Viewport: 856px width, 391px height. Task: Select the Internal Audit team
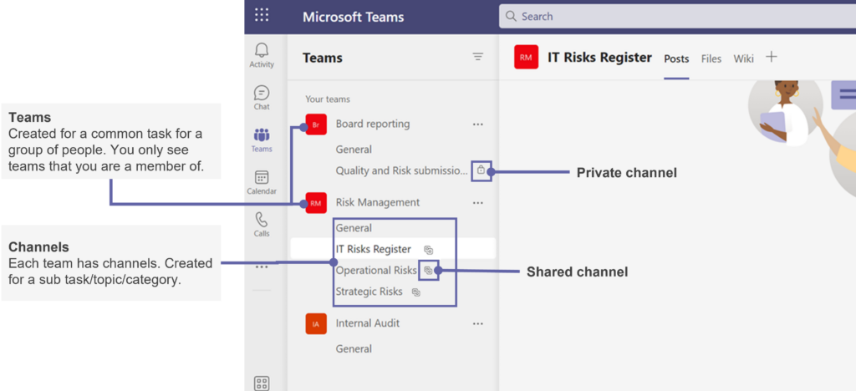point(368,323)
